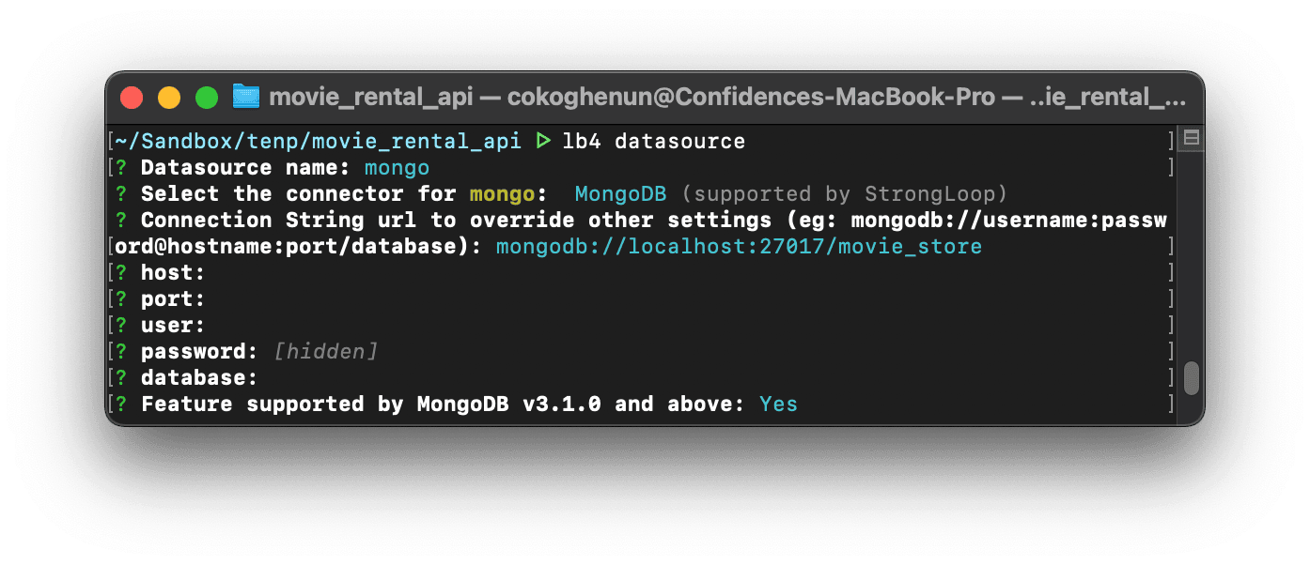Click the split pane icon in terminal
The width and height of the screenshot is (1310, 565).
[x=1191, y=139]
